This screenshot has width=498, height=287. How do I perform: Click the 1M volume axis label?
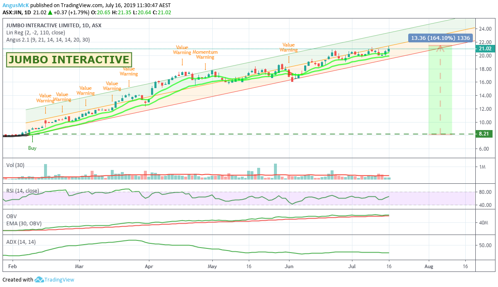482,167
